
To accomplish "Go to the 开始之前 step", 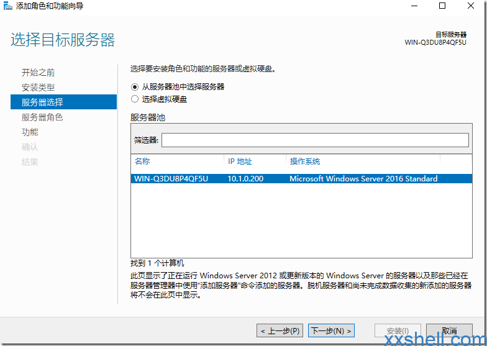I will coord(39,72).
